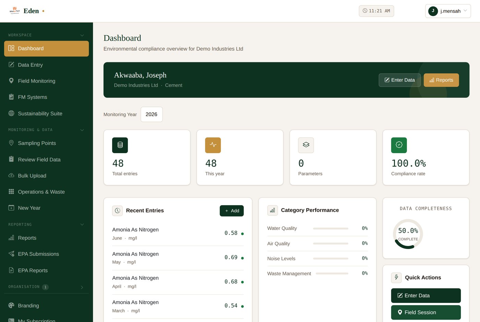The width and height of the screenshot is (480, 322).
Task: Click Enter Data button in welcome banner
Action: (399, 80)
